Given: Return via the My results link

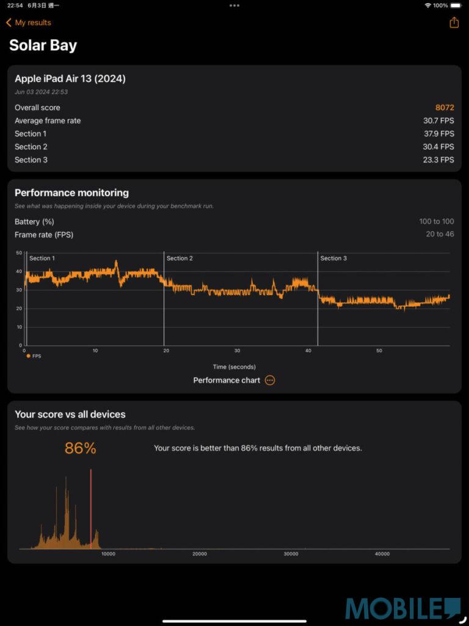Looking at the screenshot, I should 32,22.
